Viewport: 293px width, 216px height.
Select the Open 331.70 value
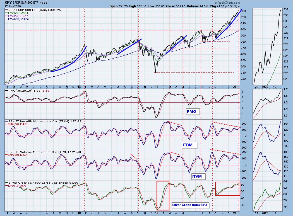coord(119,6)
